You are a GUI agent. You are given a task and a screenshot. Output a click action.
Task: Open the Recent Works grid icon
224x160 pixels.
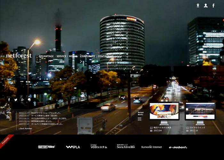pos(140,119)
